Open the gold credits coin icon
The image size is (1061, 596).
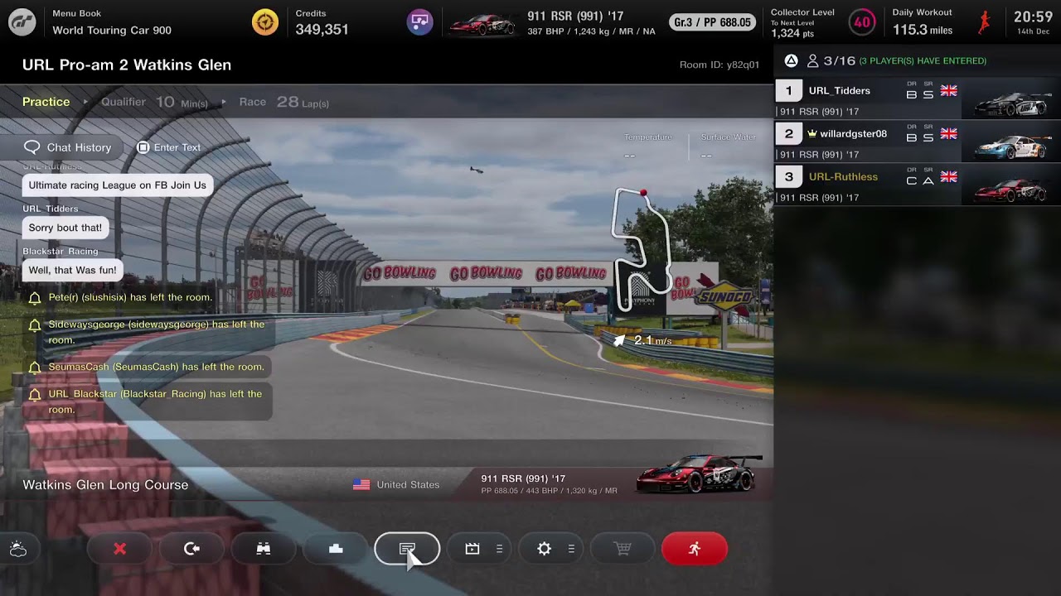[x=265, y=22]
